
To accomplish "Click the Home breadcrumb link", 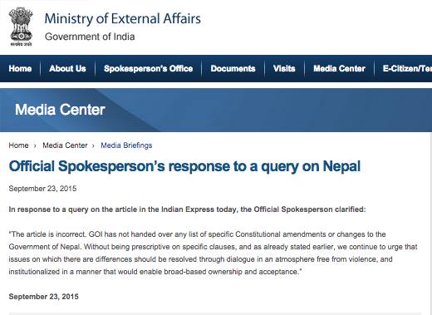I will (18, 145).
